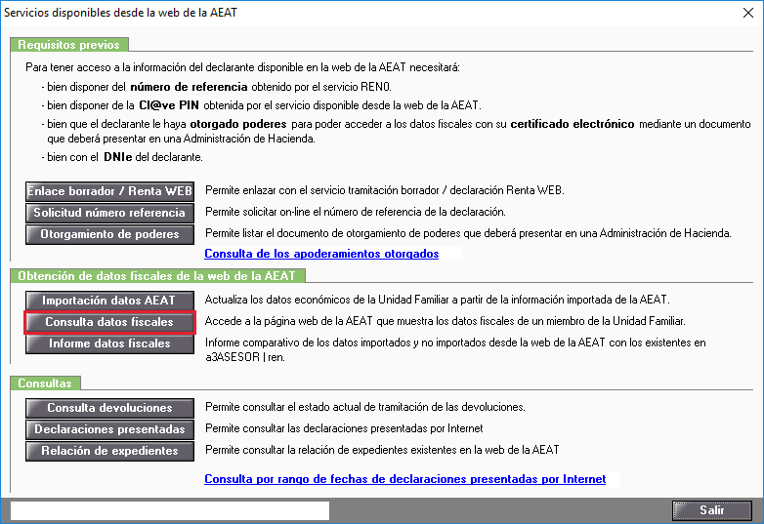This screenshot has width=764, height=524.
Task: Click the 'otorgado poderes' bold text
Action: (238, 124)
